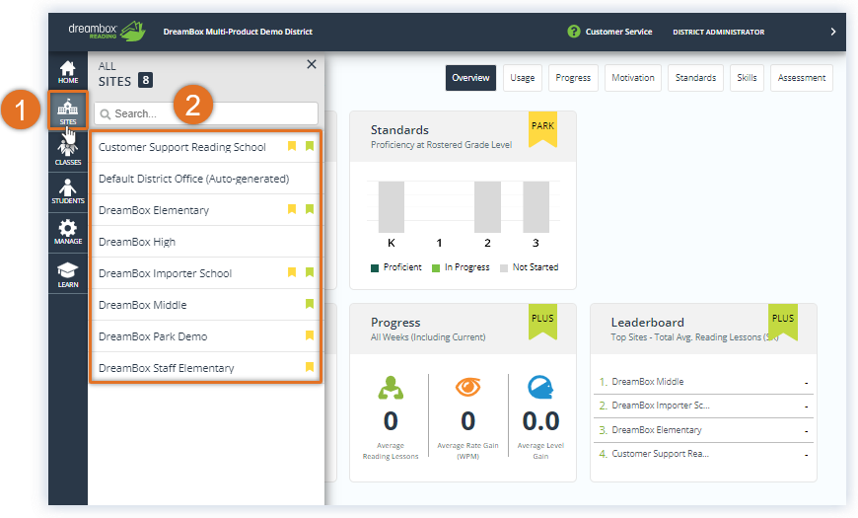Select DreamBox High site
Screen dimensions: 858x518
[206, 242]
